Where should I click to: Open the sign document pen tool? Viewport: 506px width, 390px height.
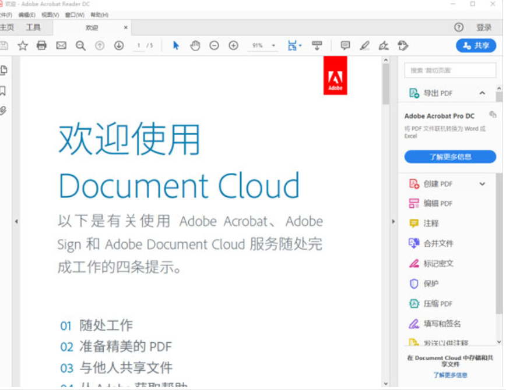tap(384, 45)
